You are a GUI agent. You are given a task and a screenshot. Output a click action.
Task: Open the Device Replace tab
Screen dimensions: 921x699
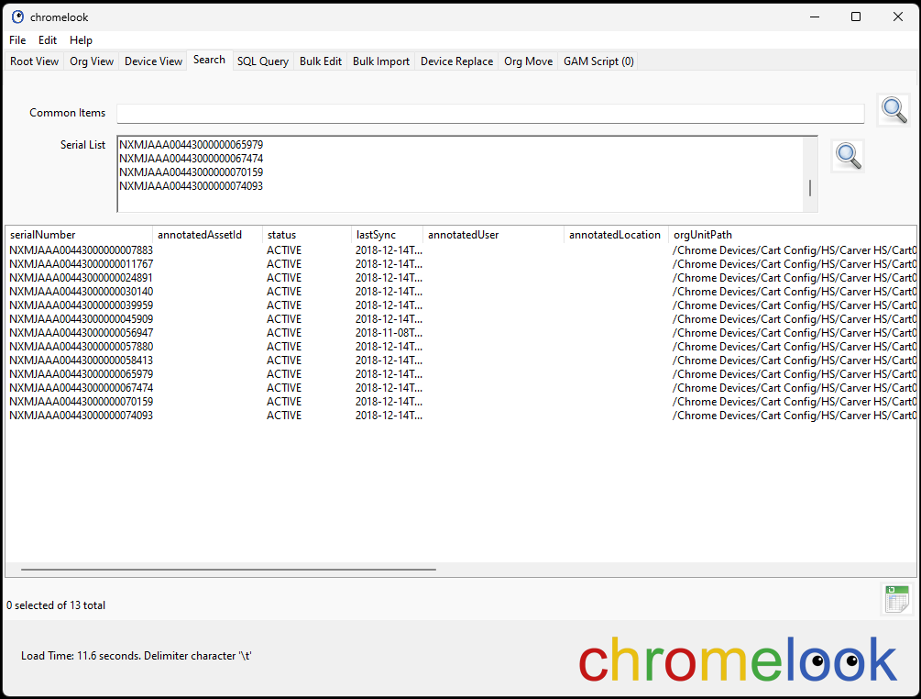[x=455, y=61]
